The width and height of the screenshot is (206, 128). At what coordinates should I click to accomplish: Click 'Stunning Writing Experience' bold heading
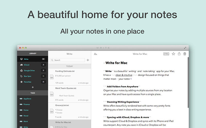point(123,102)
